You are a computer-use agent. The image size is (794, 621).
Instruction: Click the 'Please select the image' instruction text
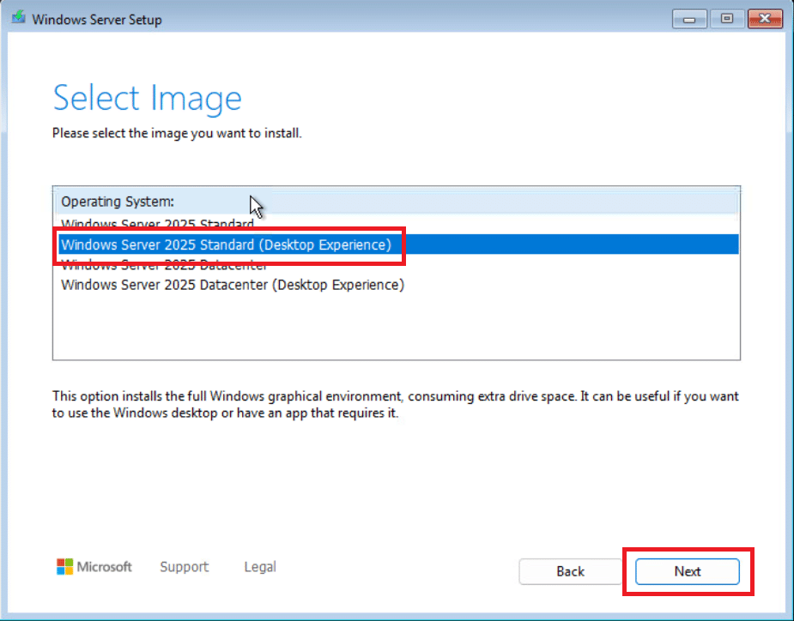click(x=177, y=133)
